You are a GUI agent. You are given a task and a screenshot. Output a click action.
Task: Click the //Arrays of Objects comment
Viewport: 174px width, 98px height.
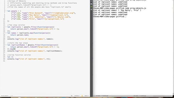click(x=17, y=1)
